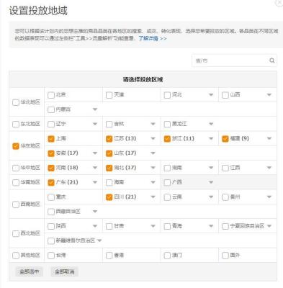Expand the 宁夏回族自治区 dropdown arrow
The width and height of the screenshot is (283, 288).
point(269,226)
